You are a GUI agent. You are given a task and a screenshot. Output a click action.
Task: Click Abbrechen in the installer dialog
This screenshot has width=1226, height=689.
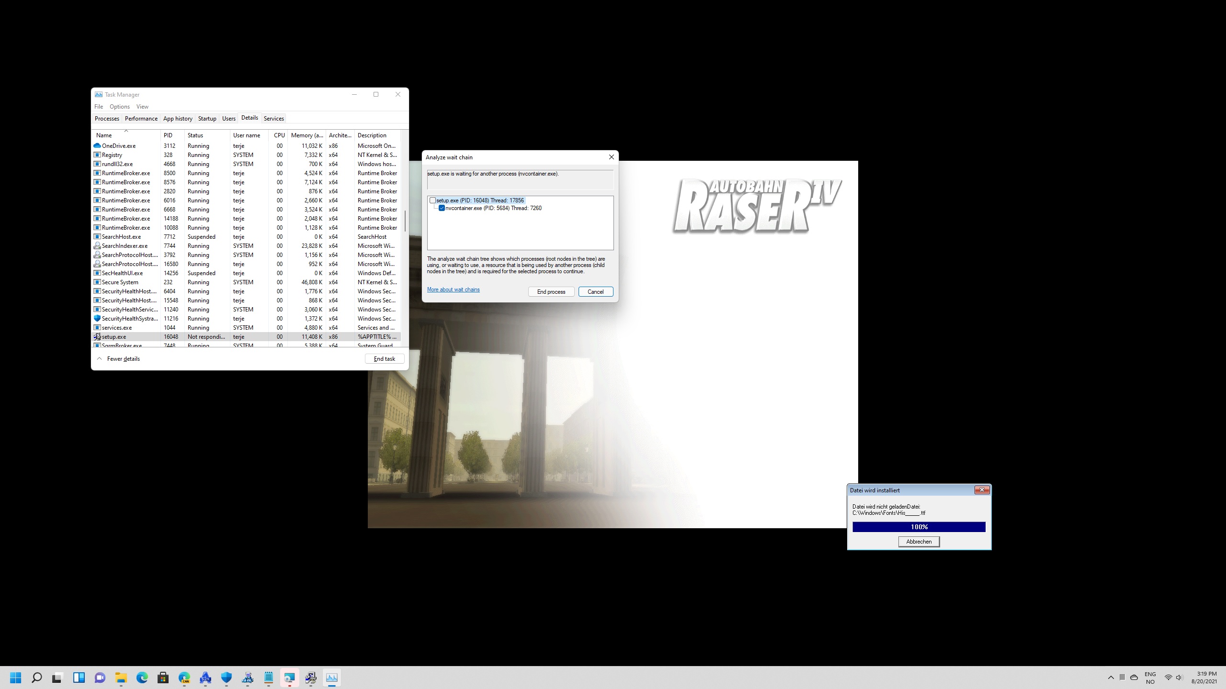tap(919, 542)
